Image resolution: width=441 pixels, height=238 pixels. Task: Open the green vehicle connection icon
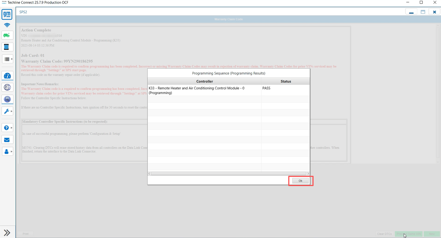point(7,35)
